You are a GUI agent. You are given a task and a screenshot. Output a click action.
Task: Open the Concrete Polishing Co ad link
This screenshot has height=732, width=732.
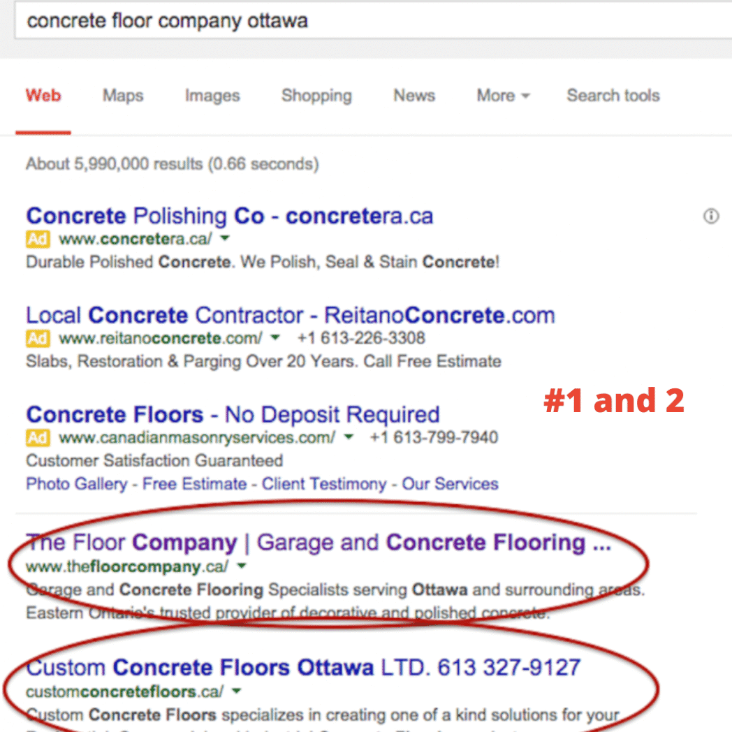click(229, 216)
